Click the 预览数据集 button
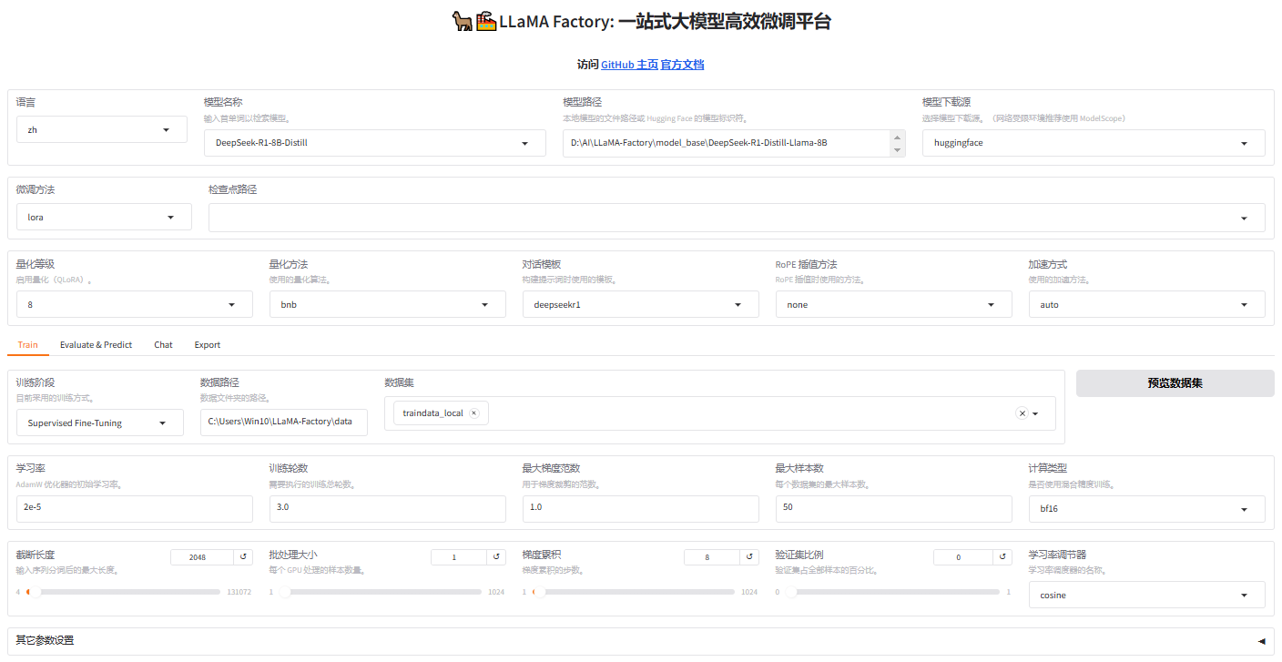Viewport: 1282px width, 662px height. click(1175, 383)
